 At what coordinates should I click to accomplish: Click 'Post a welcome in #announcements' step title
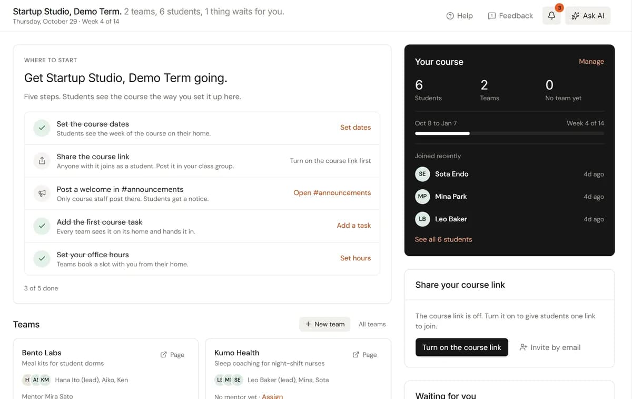pos(120,189)
